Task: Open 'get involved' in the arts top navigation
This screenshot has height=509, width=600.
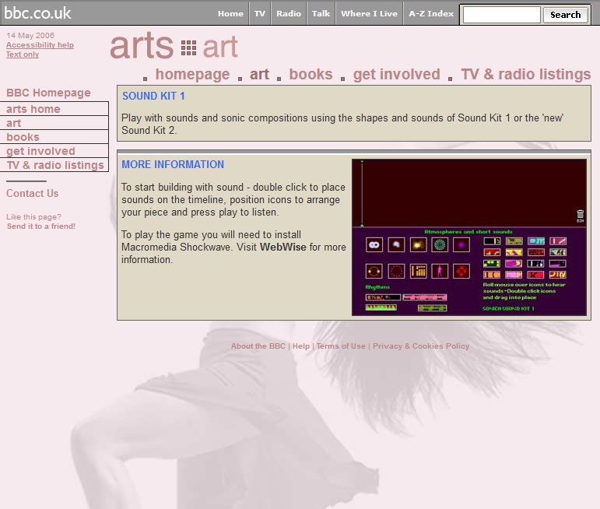Action: pos(396,74)
